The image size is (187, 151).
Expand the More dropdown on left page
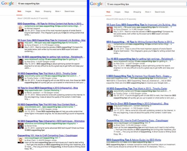(x=58, y=11)
